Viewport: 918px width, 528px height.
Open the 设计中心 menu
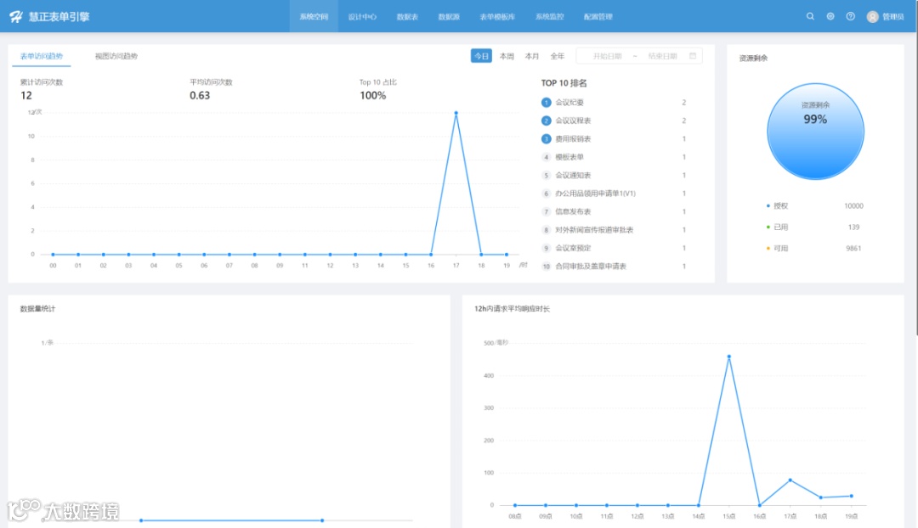[362, 16]
